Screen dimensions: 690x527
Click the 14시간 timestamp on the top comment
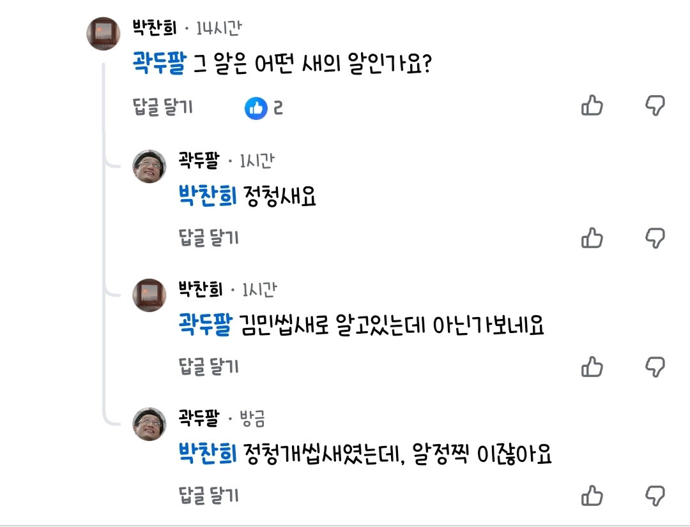(x=218, y=28)
